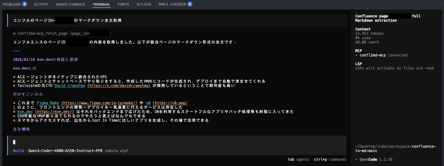The height and width of the screenshot is (166, 444).
Task: Click the green status dot for confl2md-mcp
Action: point(357,55)
